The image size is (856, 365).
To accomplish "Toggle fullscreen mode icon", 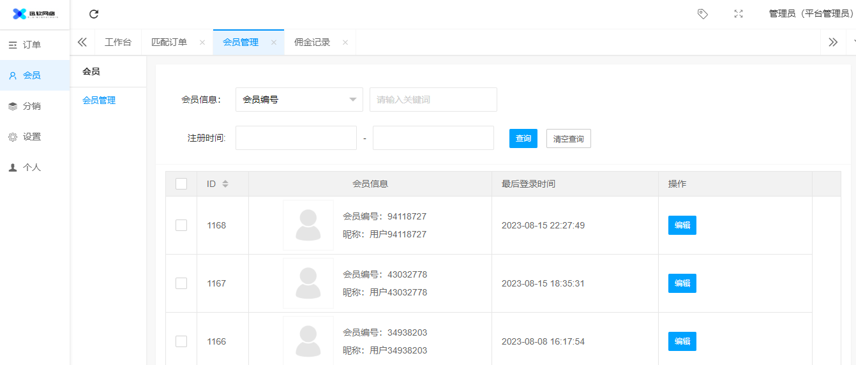I will click(739, 14).
